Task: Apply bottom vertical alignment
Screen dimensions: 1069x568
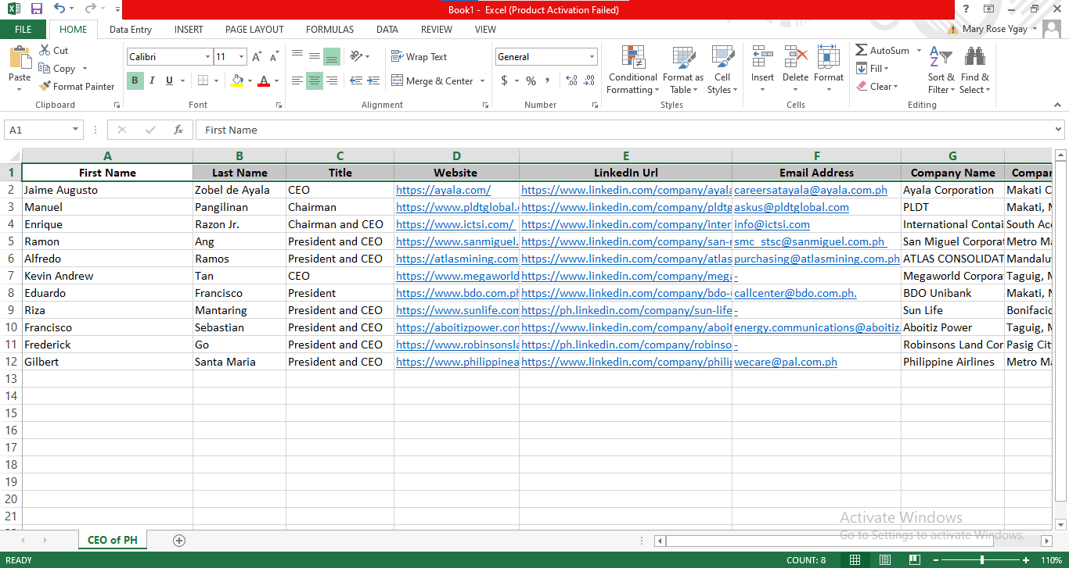Action: (x=332, y=56)
